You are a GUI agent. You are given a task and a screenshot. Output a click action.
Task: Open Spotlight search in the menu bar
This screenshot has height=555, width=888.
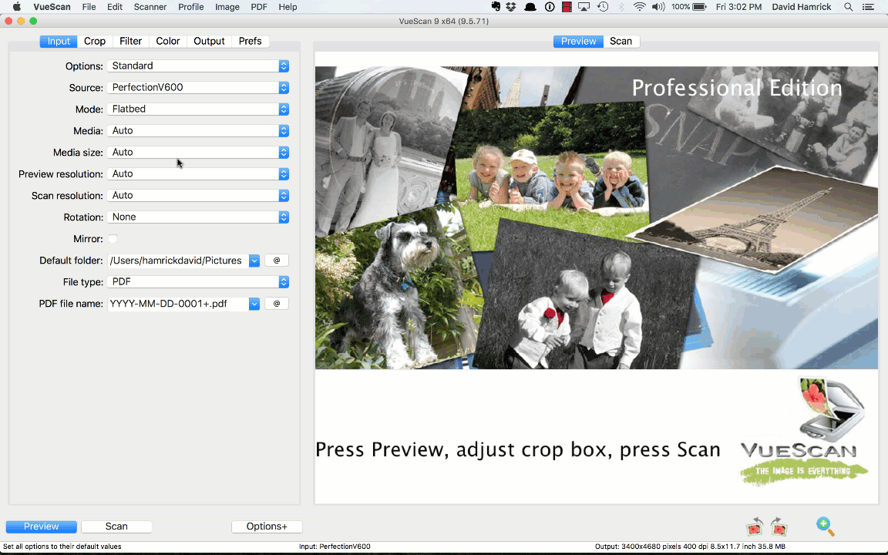click(848, 7)
